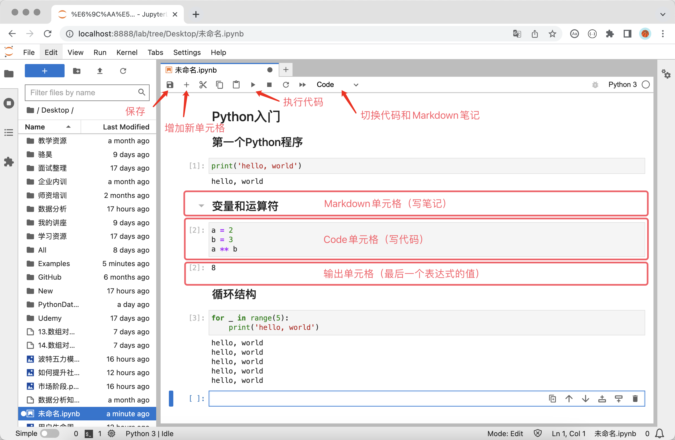The height and width of the screenshot is (440, 675).
Task: Open the cell type dropdown Code menu
Action: pos(336,85)
